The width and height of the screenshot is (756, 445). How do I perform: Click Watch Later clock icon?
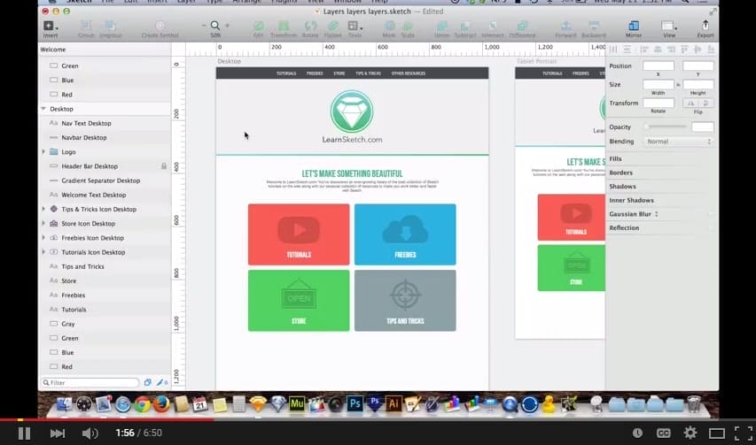click(637, 433)
